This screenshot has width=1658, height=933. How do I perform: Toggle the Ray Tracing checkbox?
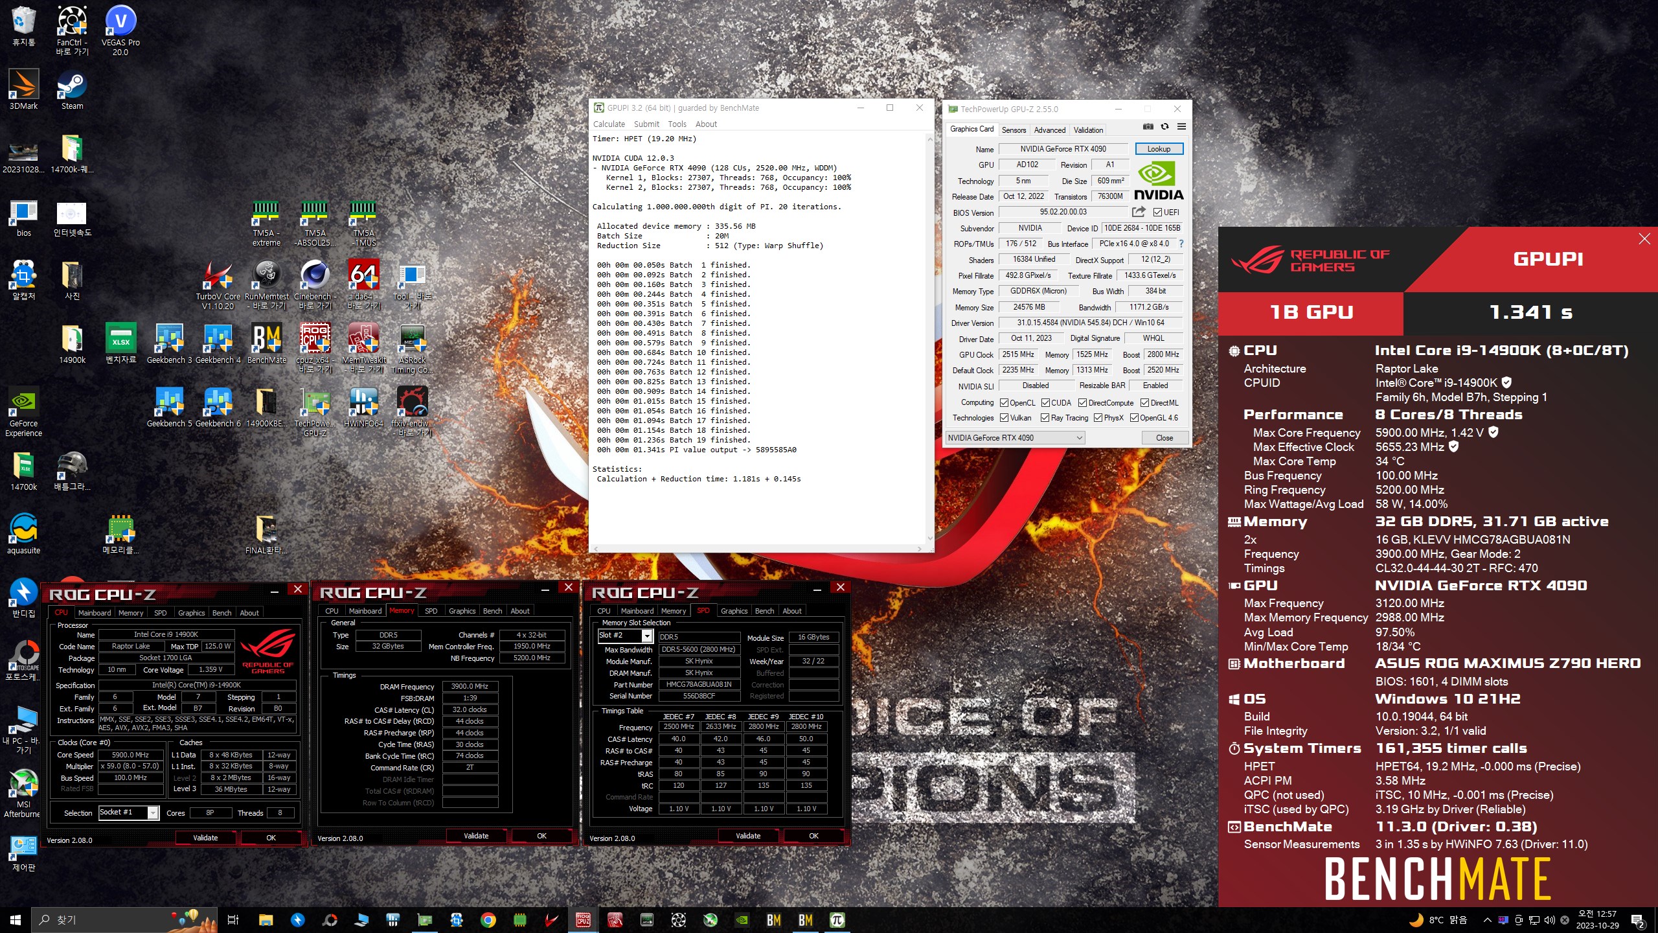(1045, 418)
